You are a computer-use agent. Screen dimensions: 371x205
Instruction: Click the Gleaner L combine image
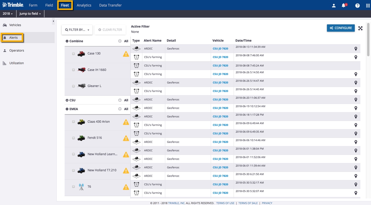click(x=81, y=86)
